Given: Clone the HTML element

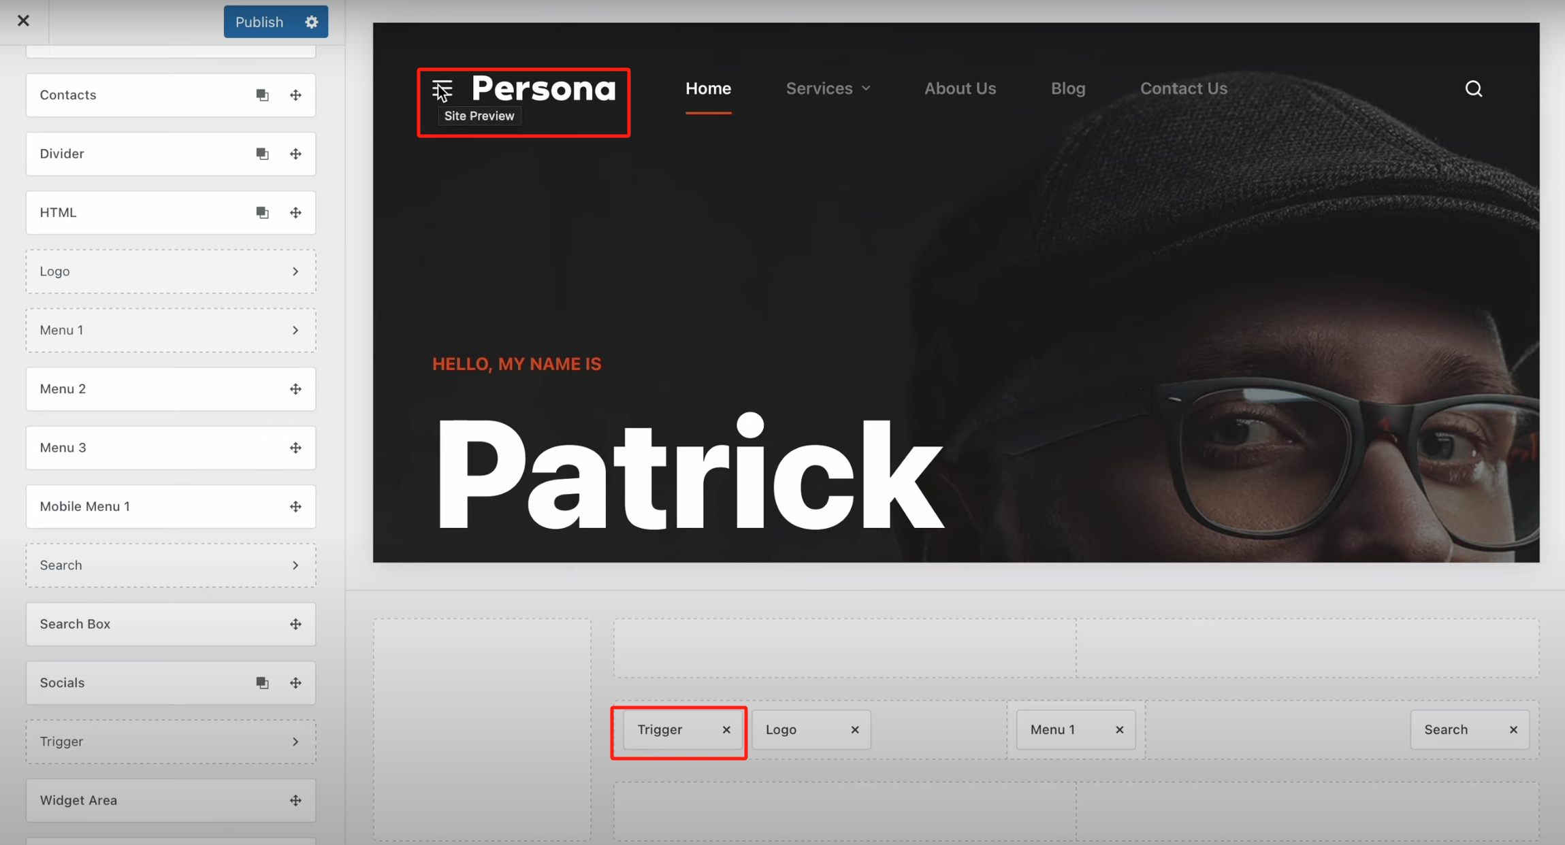Looking at the screenshot, I should pos(262,213).
